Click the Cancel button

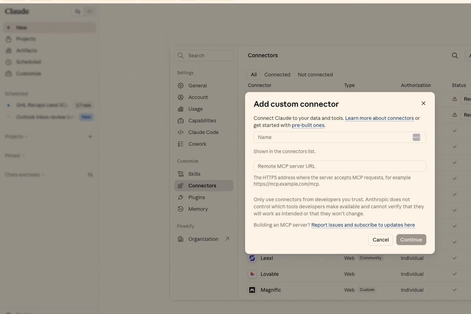tap(381, 240)
